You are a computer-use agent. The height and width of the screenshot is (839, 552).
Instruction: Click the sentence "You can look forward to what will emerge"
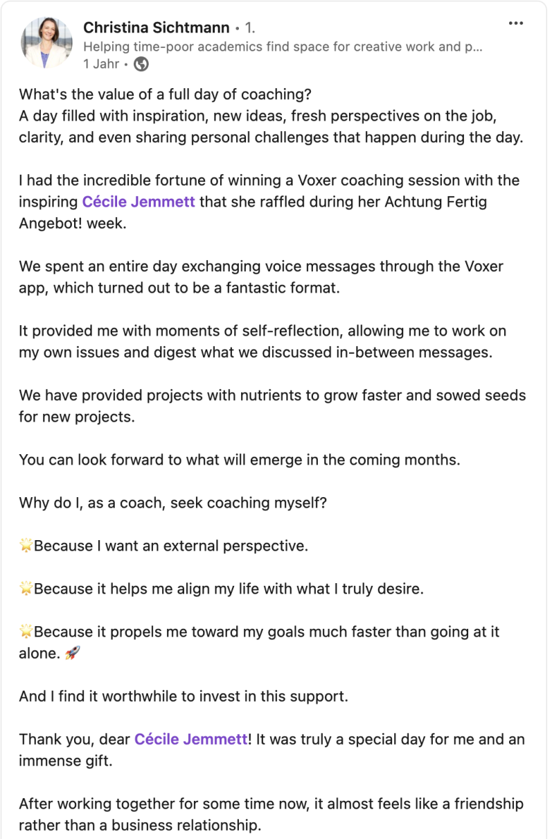(239, 460)
